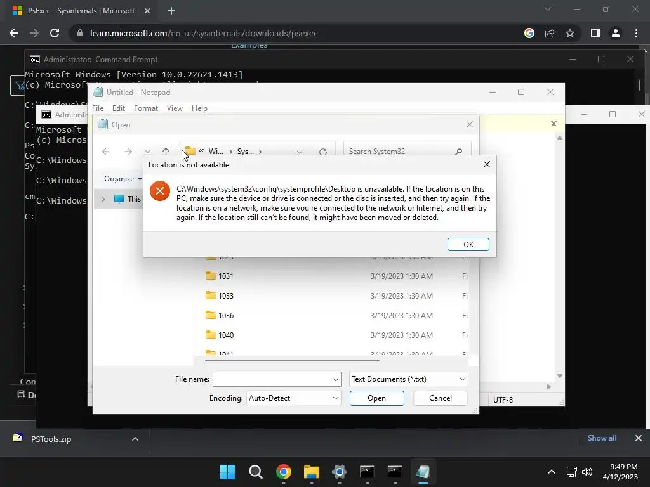Click the Sys... breadcrumb segment in the address bar
Image resolution: width=650 pixels, height=487 pixels.
coord(246,152)
